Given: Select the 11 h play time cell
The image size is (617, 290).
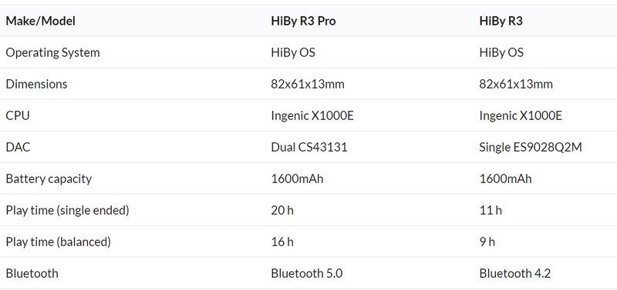Looking at the screenshot, I should [491, 210].
